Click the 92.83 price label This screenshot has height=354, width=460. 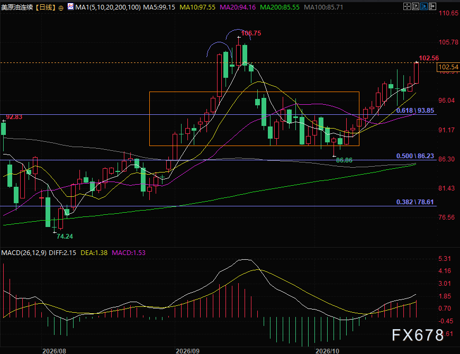pos(14,117)
